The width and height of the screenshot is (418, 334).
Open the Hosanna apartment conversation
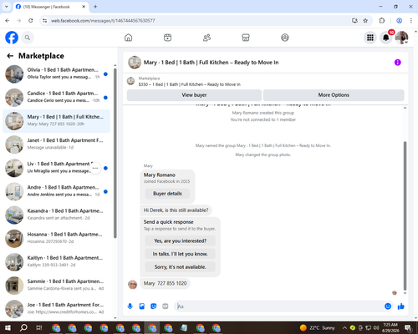(56, 239)
